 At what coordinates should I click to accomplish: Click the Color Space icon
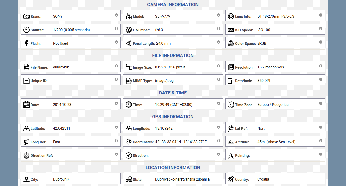coord(231,43)
